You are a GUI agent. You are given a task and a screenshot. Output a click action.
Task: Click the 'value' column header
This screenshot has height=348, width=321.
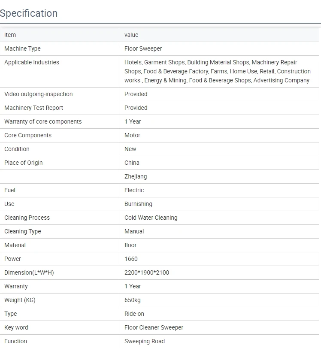[x=131, y=35]
